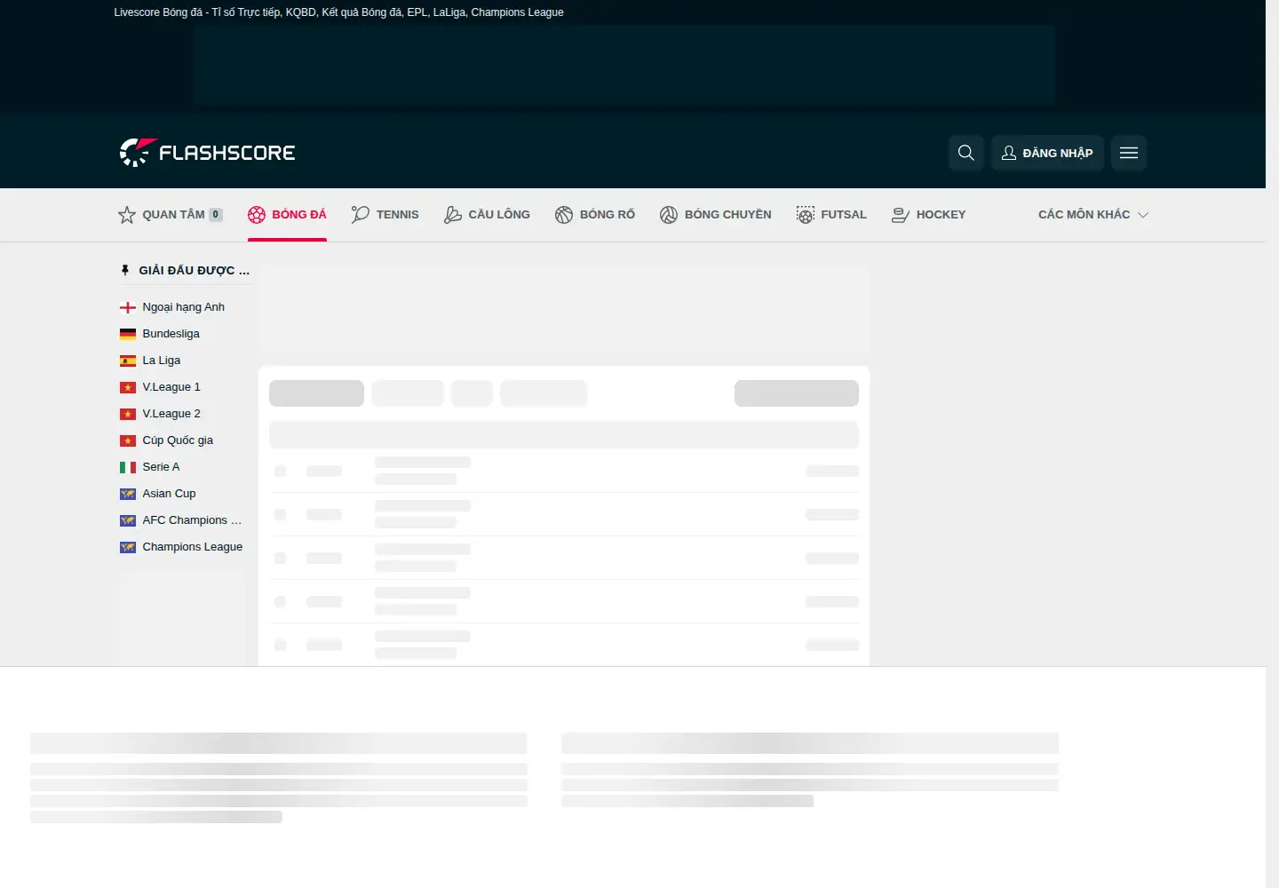Expand the Các Môn Khác dropdown
Screen dimensions: 1279x888
pos(1093,215)
